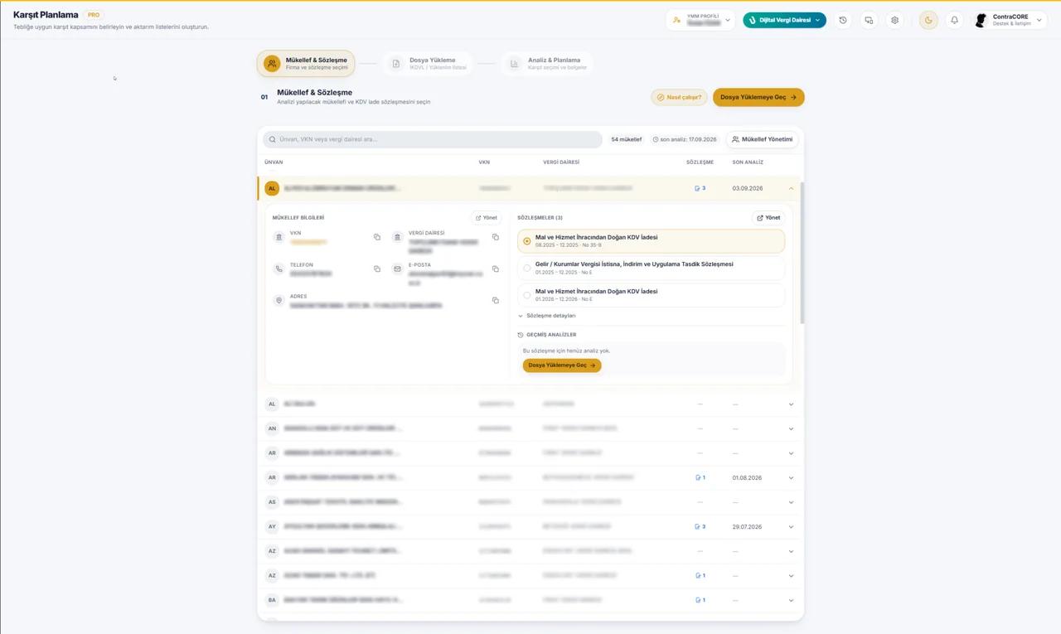Viewport: 1061px width, 634px height.
Task: Copy the E-posta address
Action: pyautogui.click(x=496, y=269)
